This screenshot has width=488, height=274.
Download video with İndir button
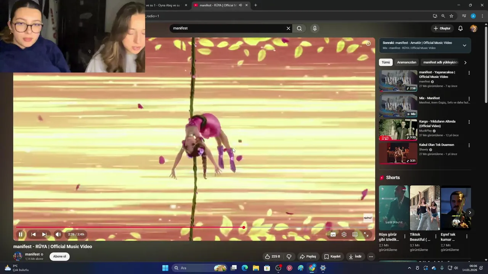(355, 256)
